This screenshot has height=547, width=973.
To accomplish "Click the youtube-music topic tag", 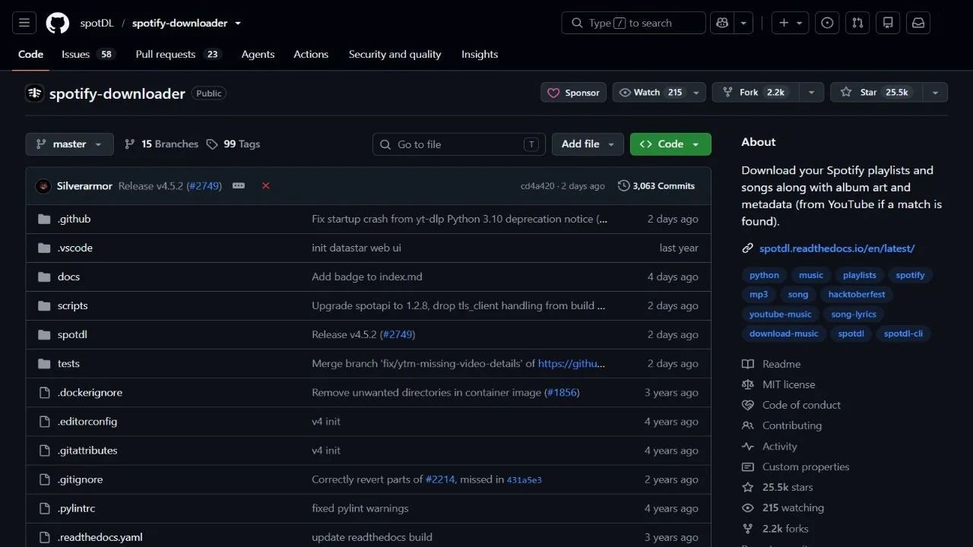I will pyautogui.click(x=781, y=315).
